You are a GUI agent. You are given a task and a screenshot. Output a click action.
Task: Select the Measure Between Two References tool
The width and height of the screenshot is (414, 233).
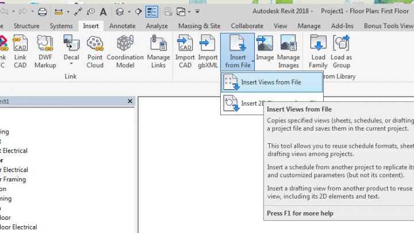point(58,12)
